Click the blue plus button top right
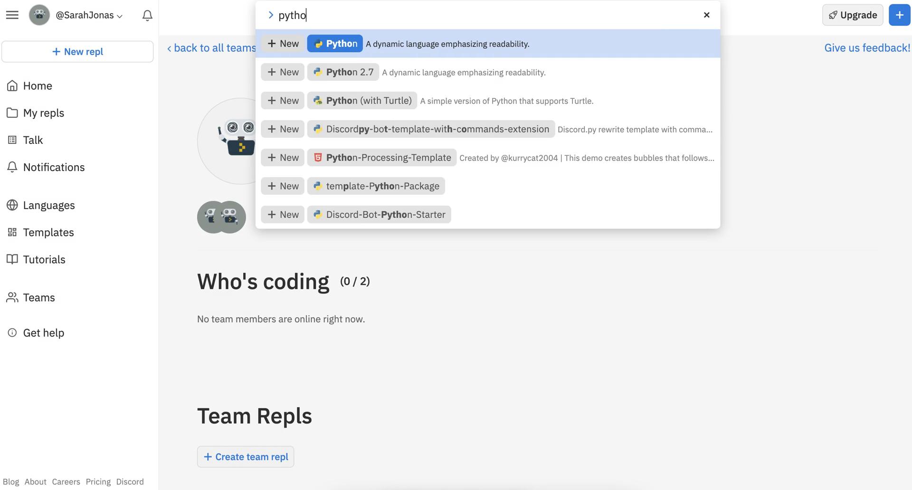This screenshot has height=490, width=912. pos(899,15)
